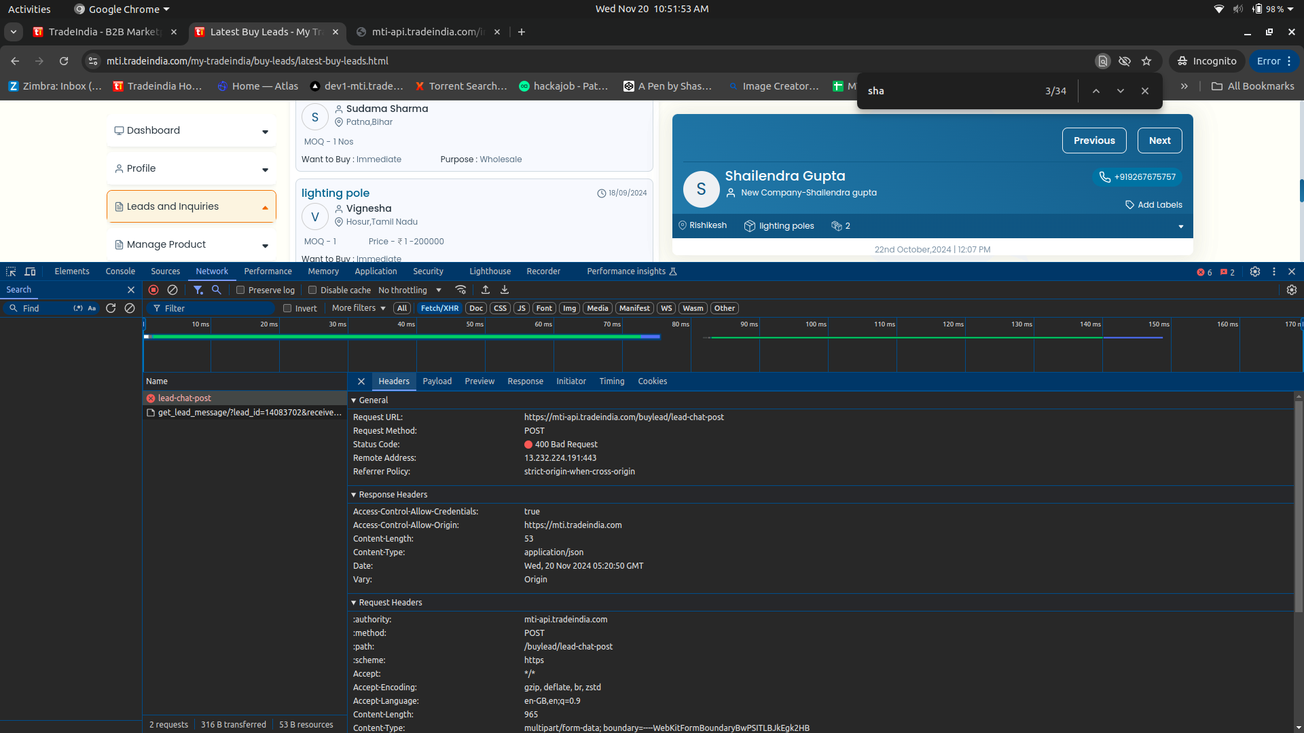Click the export HAR download icon
This screenshot has width=1304, height=733.
(x=505, y=290)
